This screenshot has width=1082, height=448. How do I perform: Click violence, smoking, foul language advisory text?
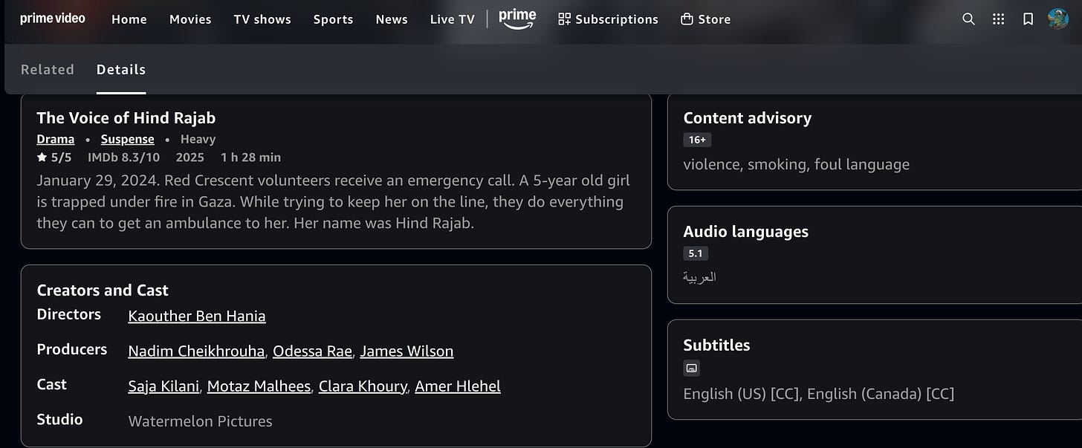(x=796, y=164)
